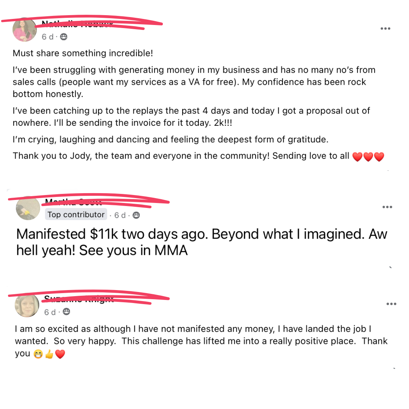
Task: Open '6 d' timestamp next to Top contributor badge
Action: tap(120, 215)
